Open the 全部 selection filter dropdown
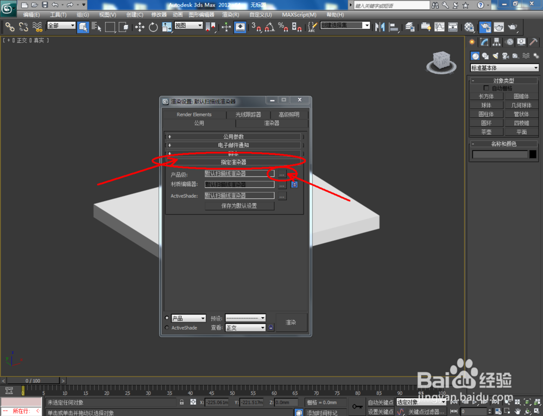The height and width of the screenshot is (416, 543). point(61,26)
